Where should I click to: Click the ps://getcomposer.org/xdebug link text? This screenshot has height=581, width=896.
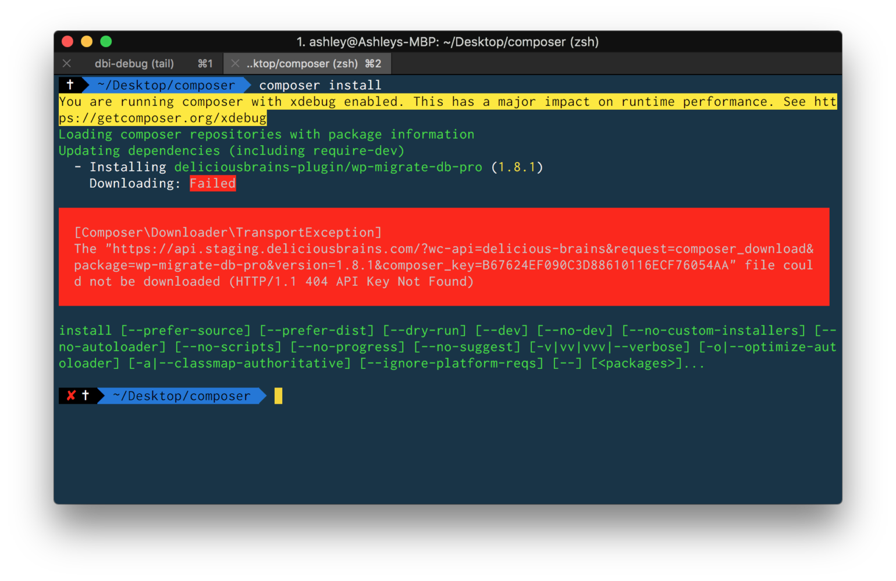coord(163,118)
